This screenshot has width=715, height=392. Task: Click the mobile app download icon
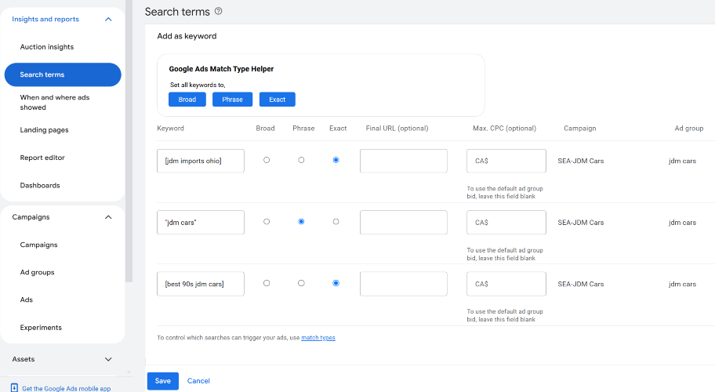(14, 388)
